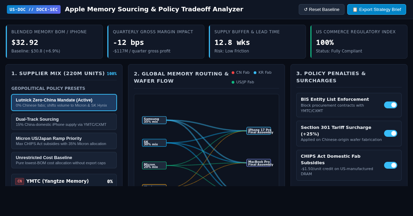
Task: Click the iPhone 17 Pro Final Assembly node
Action: (x=259, y=131)
